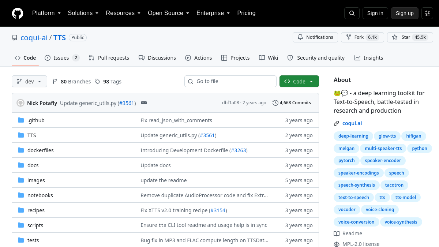This screenshot has height=247, width=439.
Task: Open the Insights tab
Action: [369, 58]
